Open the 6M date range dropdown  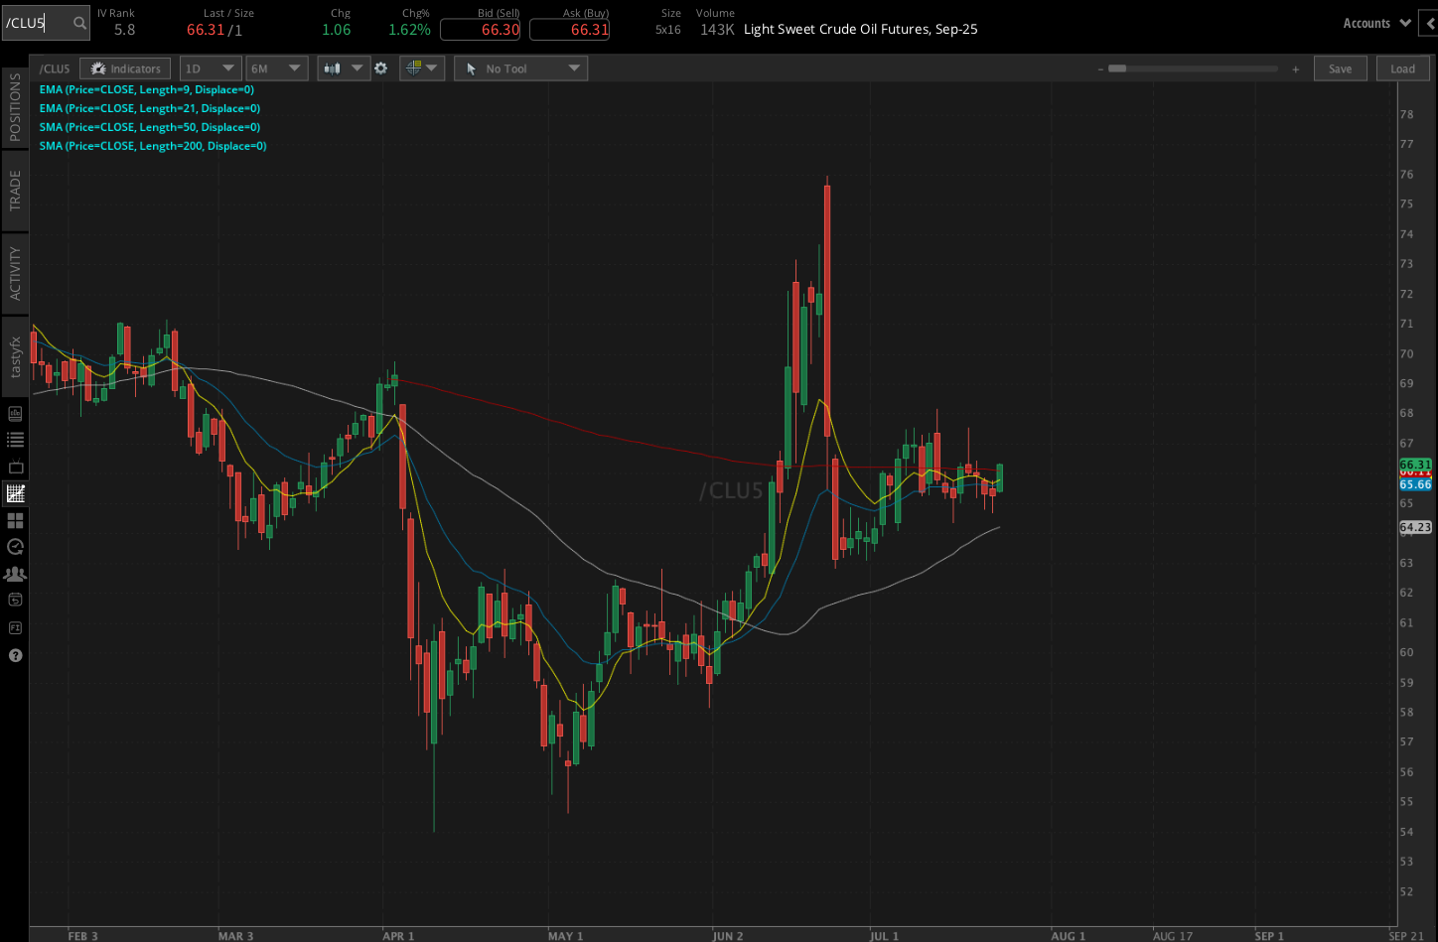(x=276, y=68)
